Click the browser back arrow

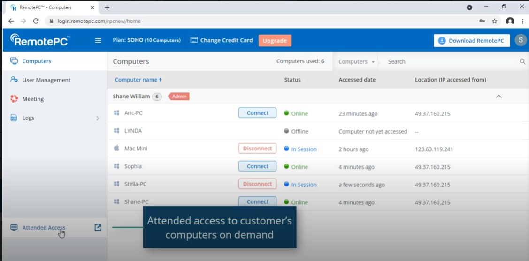pos(11,21)
